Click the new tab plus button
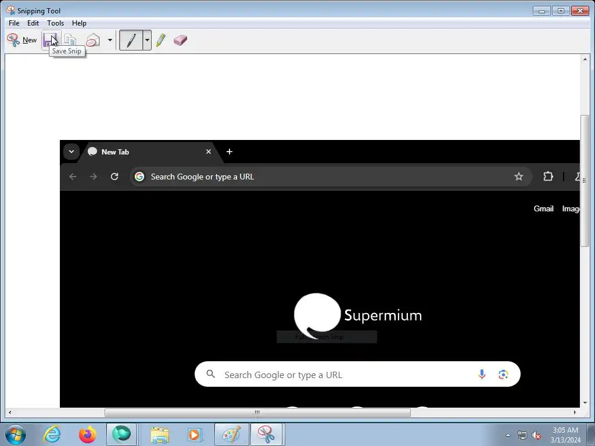 point(229,152)
